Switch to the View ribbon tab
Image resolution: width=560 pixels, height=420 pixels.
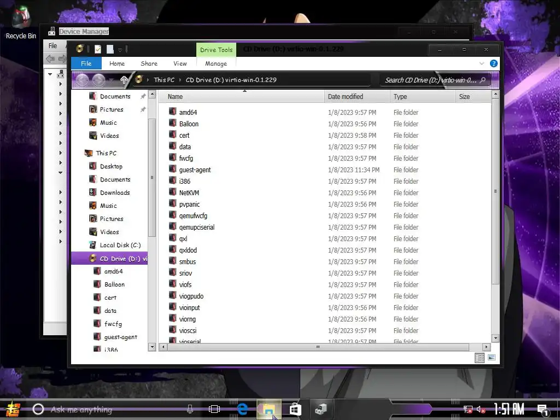pyautogui.click(x=180, y=63)
